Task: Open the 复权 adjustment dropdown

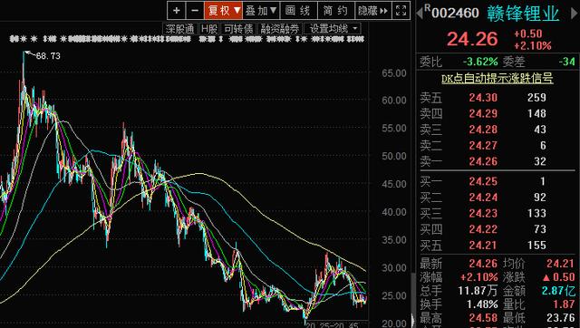Action: 224,10
